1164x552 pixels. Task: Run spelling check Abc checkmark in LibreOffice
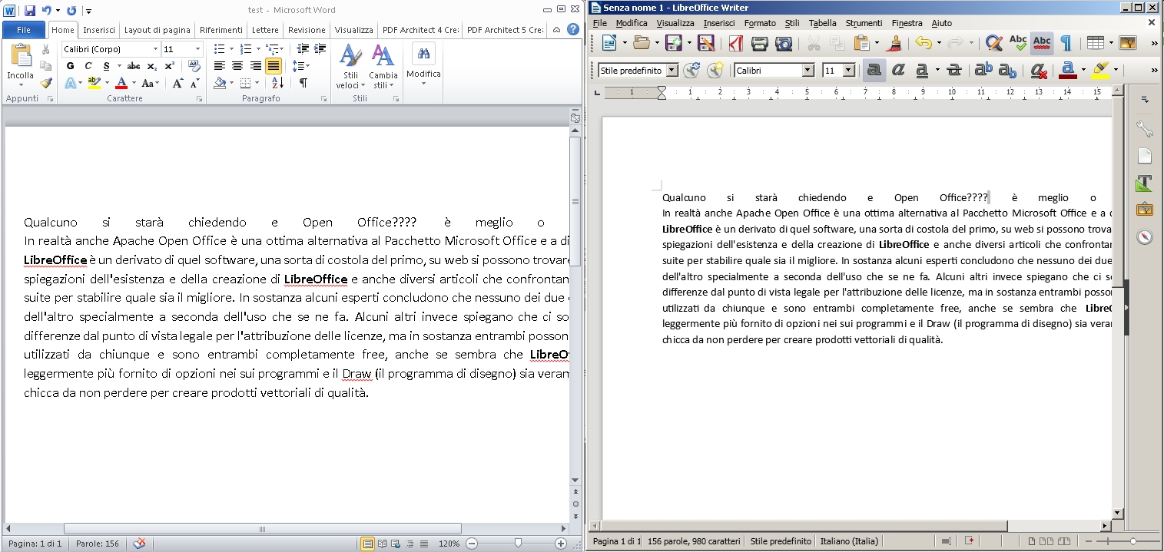(x=1018, y=43)
